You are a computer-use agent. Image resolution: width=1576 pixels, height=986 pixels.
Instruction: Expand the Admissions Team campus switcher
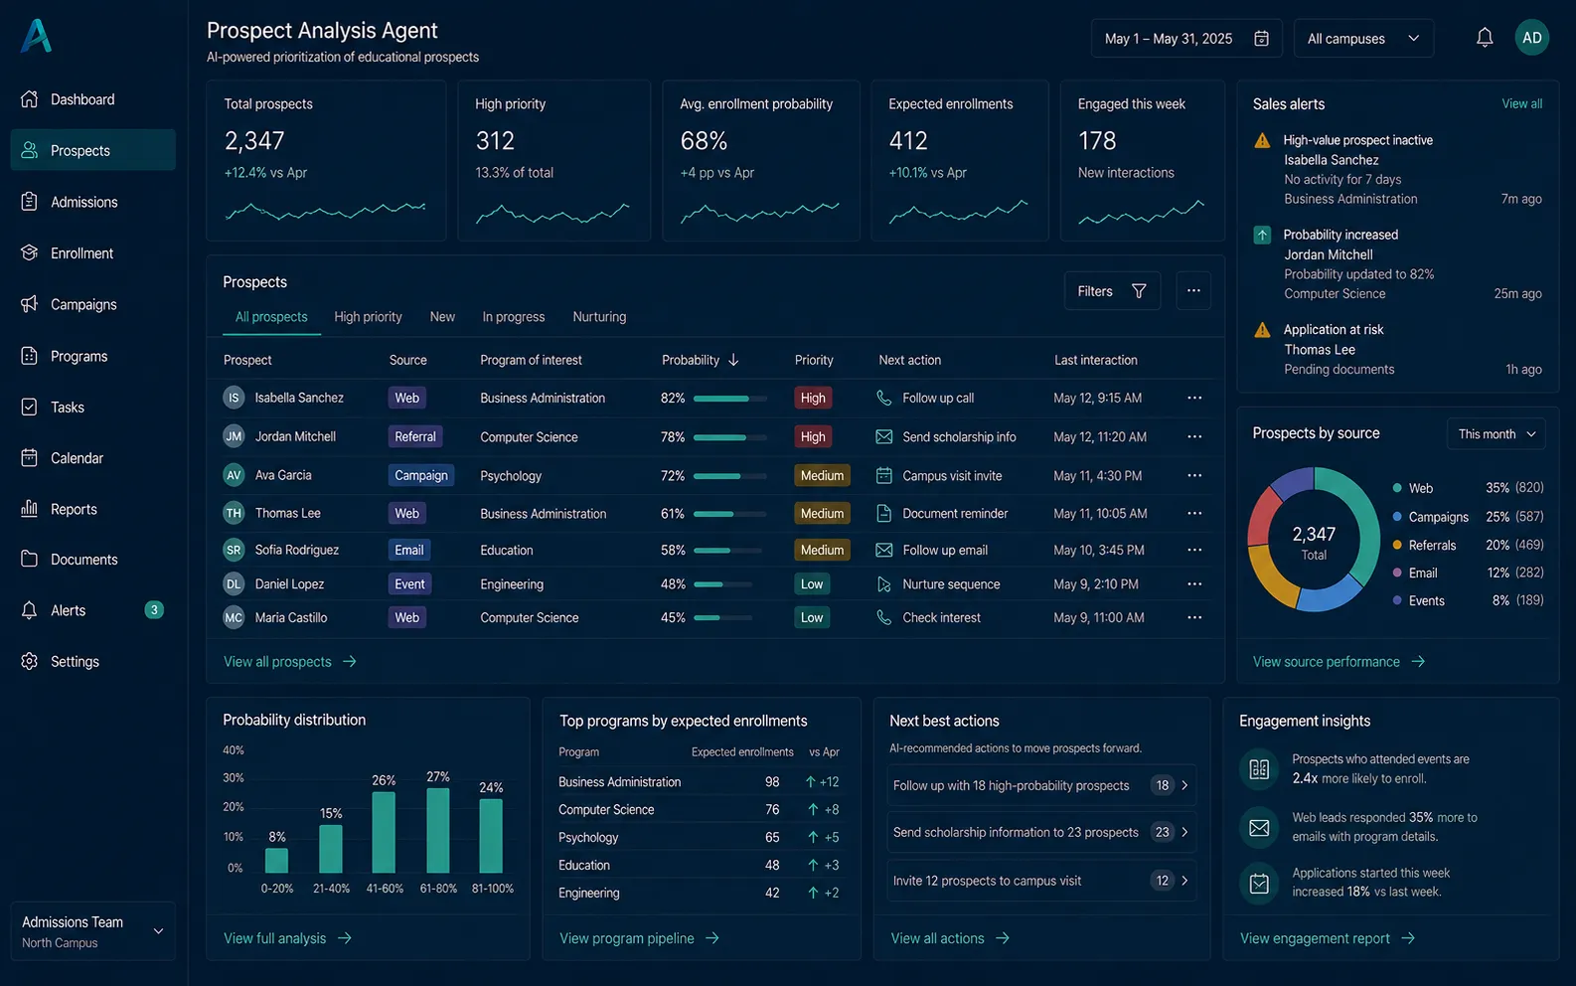click(x=93, y=931)
